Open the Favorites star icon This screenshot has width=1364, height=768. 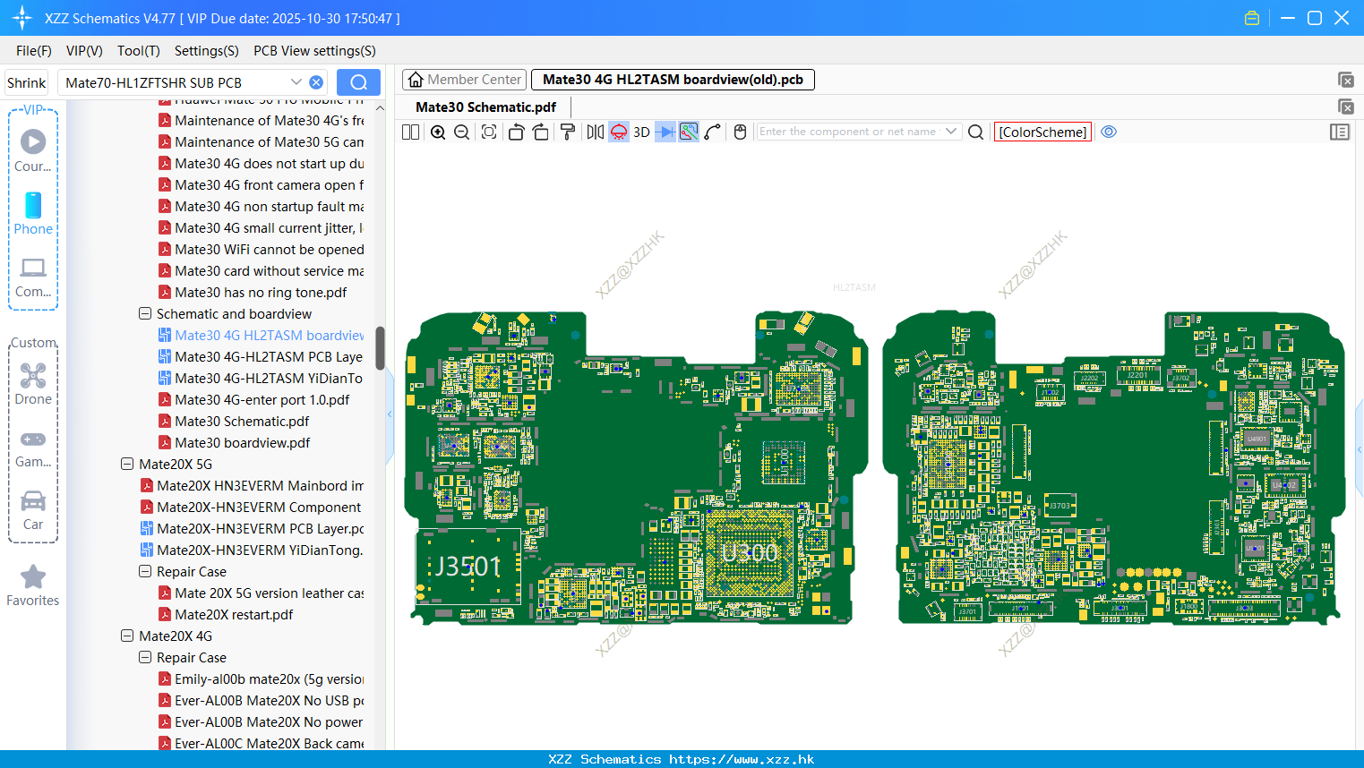click(33, 585)
